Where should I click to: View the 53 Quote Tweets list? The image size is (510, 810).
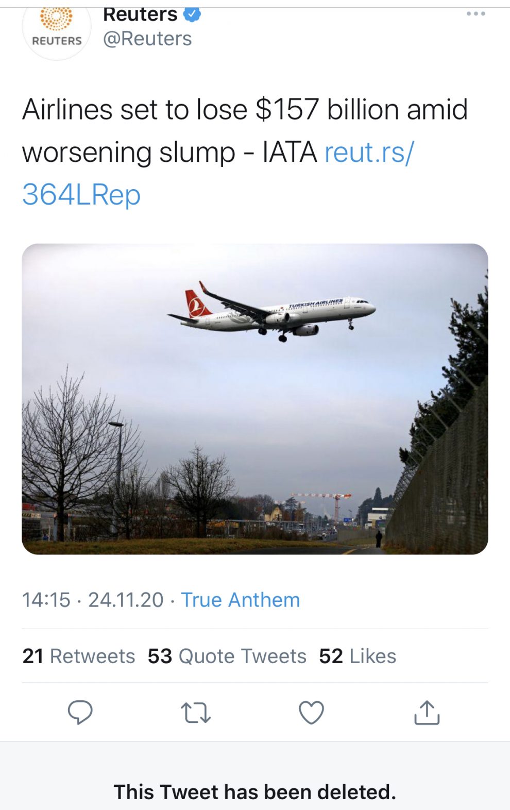(x=227, y=656)
